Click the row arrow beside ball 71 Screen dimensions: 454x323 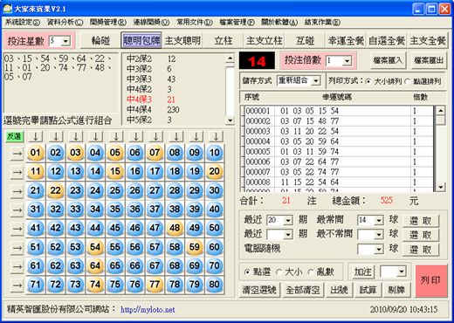click(x=17, y=285)
